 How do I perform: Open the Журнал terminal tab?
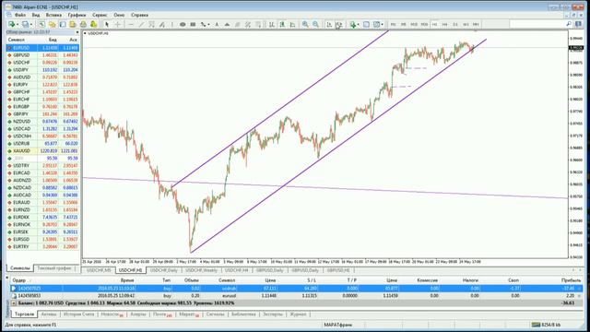(298, 314)
